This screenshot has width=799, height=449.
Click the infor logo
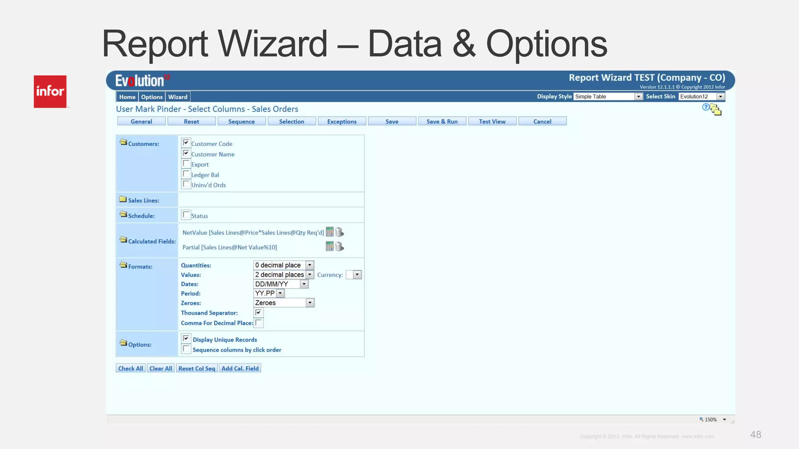(x=50, y=92)
